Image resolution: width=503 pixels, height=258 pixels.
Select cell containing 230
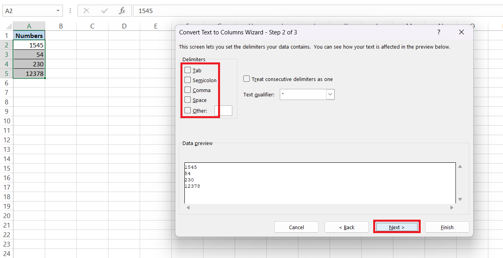click(29, 64)
